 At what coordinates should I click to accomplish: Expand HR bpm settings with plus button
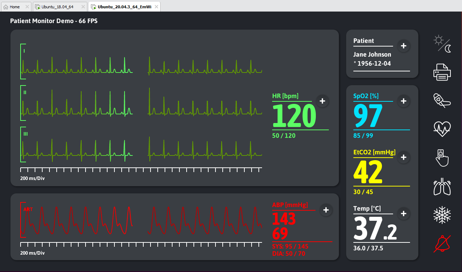pos(322,101)
